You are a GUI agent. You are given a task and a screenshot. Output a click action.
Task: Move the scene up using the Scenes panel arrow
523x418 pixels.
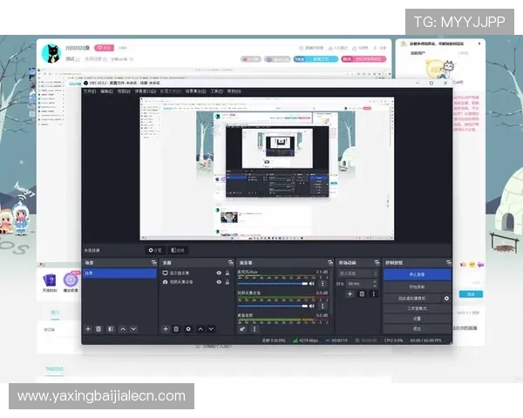coord(123,329)
